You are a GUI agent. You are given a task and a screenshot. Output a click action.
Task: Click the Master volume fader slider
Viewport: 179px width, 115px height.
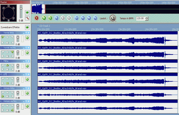21,8
